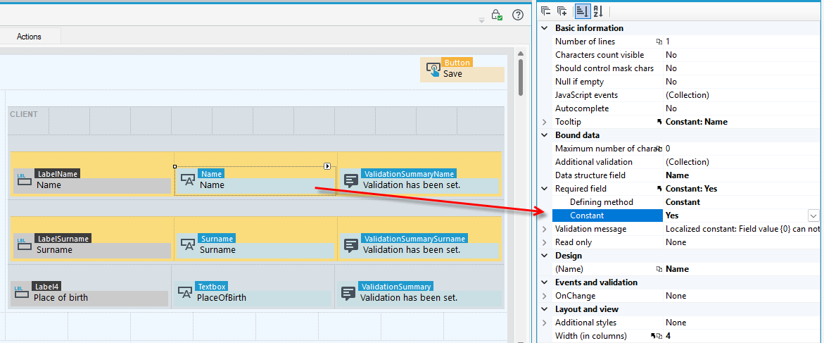Click the lock with green check icon
The height and width of the screenshot is (343, 824).
click(497, 15)
